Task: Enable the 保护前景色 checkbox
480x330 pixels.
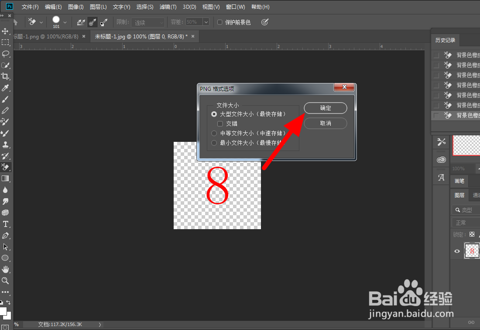Action: (219, 22)
